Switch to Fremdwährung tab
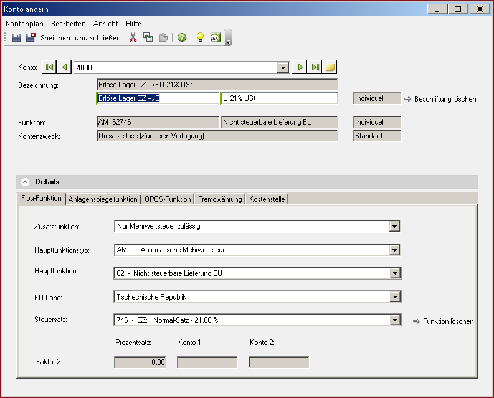This screenshot has height=398, width=494. (x=220, y=199)
